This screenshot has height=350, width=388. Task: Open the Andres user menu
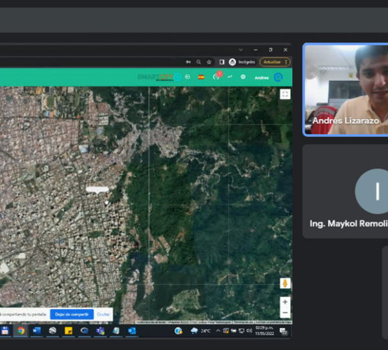pyautogui.click(x=262, y=78)
